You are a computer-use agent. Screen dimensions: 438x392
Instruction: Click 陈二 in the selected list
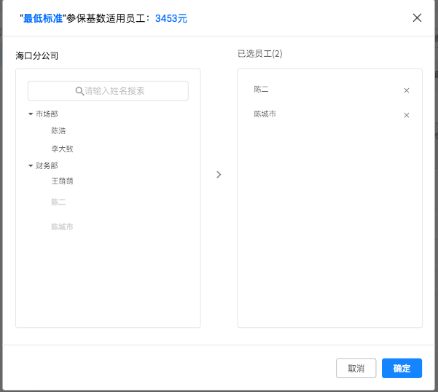coord(262,90)
